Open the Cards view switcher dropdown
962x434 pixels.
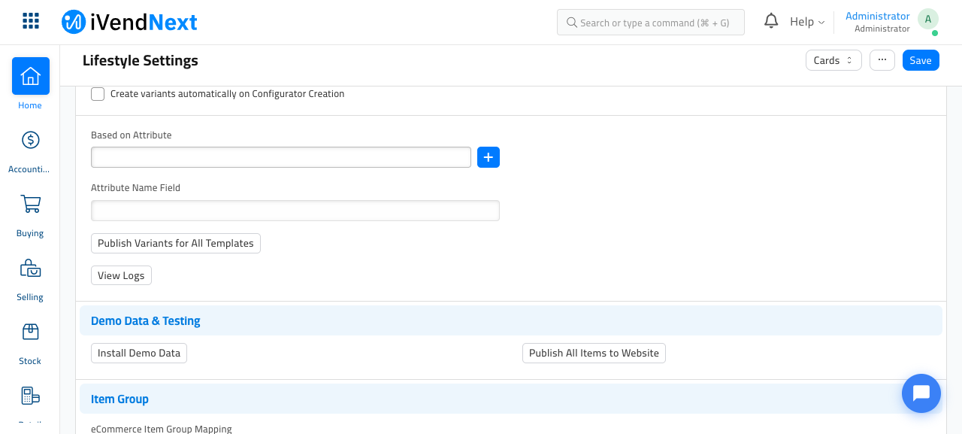pos(833,60)
